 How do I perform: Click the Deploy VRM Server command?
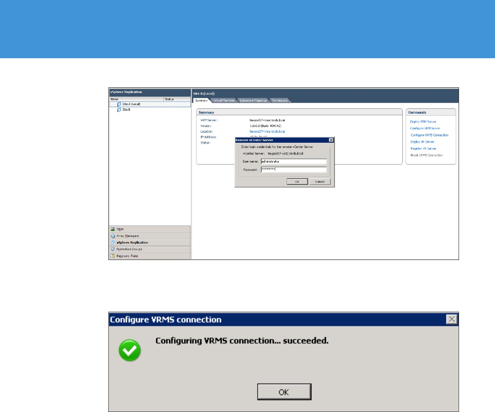tap(423, 122)
